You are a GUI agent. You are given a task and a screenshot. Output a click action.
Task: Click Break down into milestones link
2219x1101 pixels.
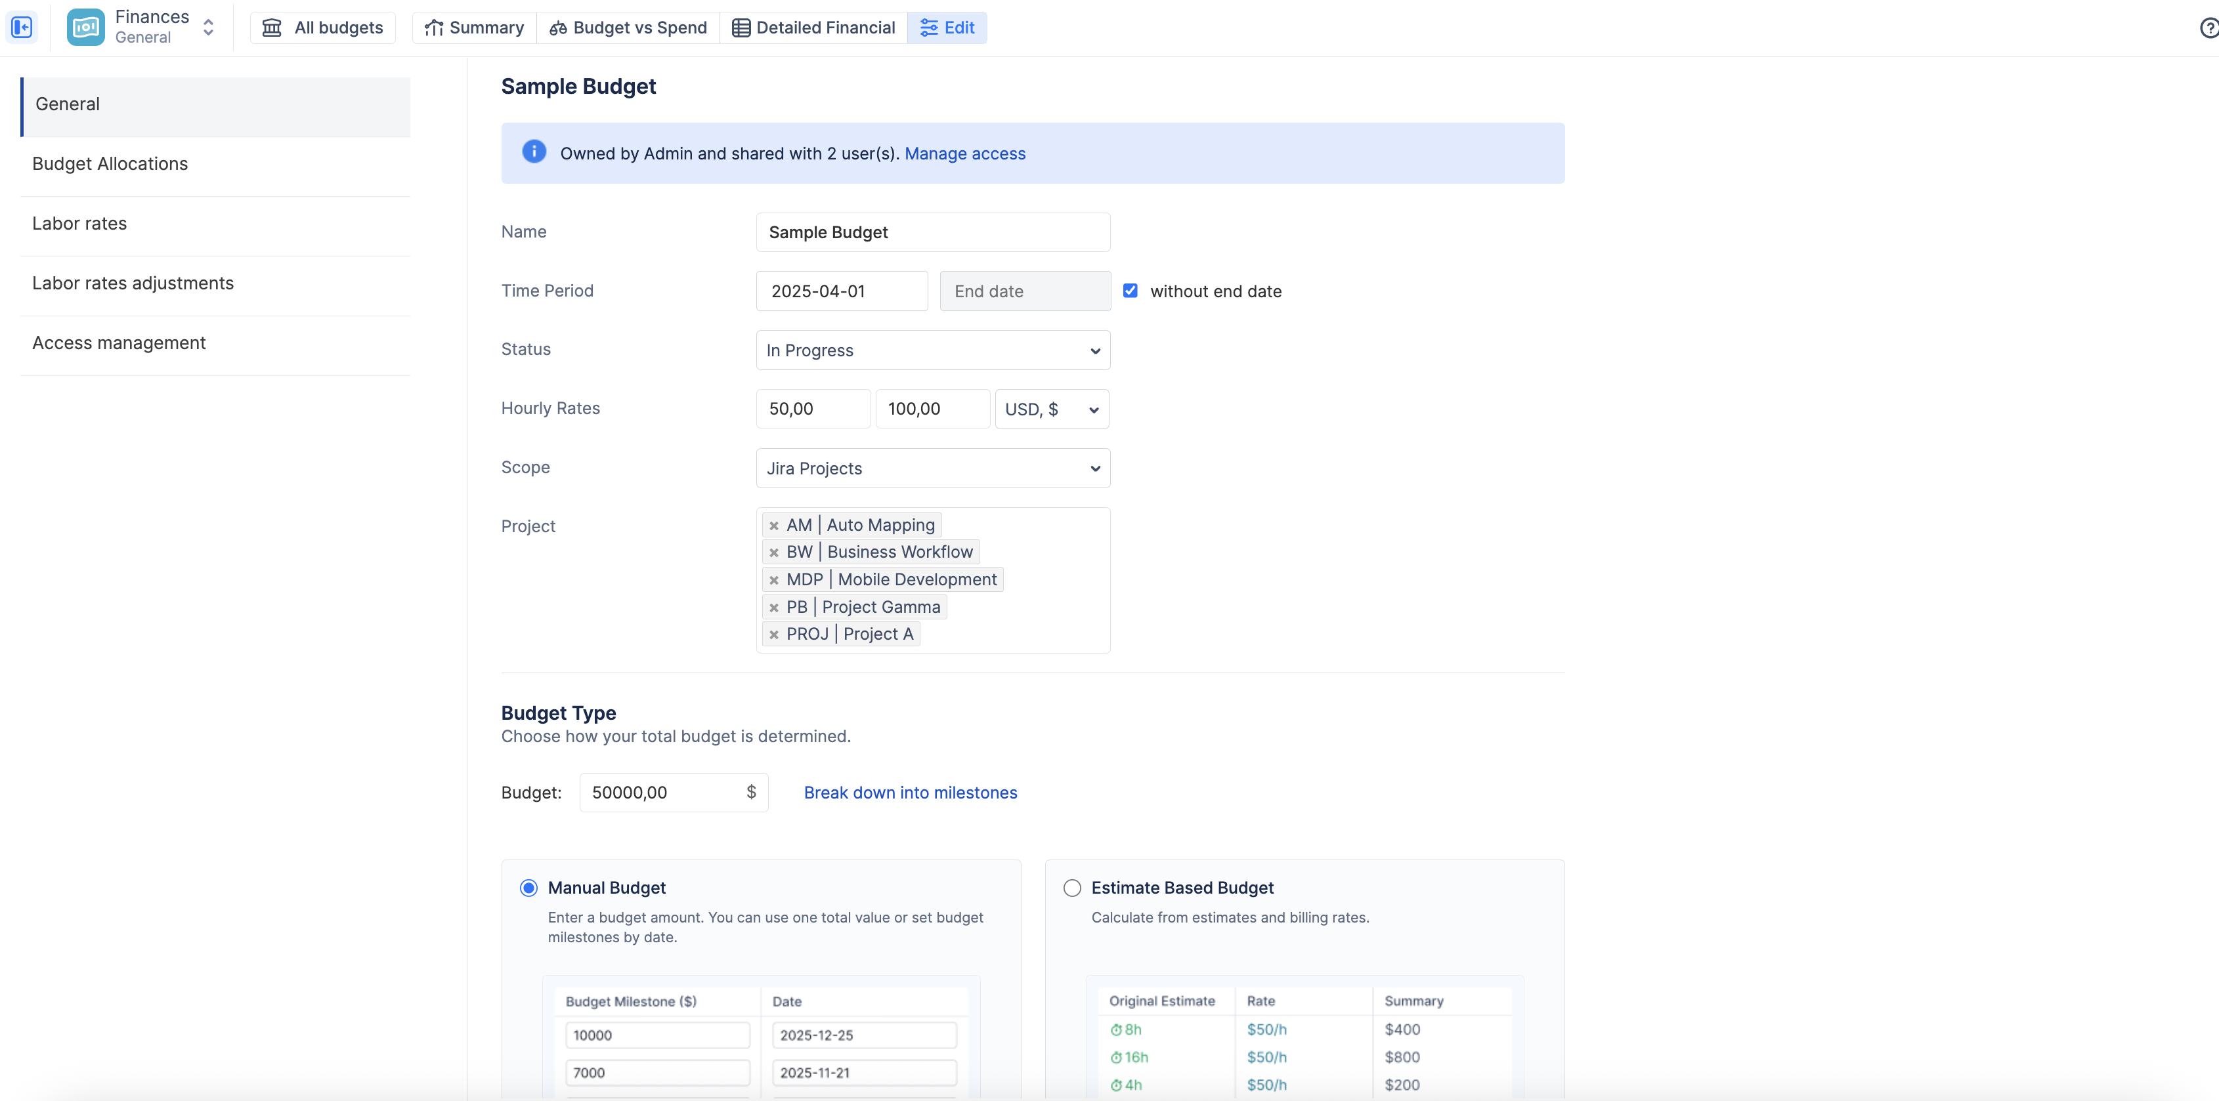pos(910,793)
